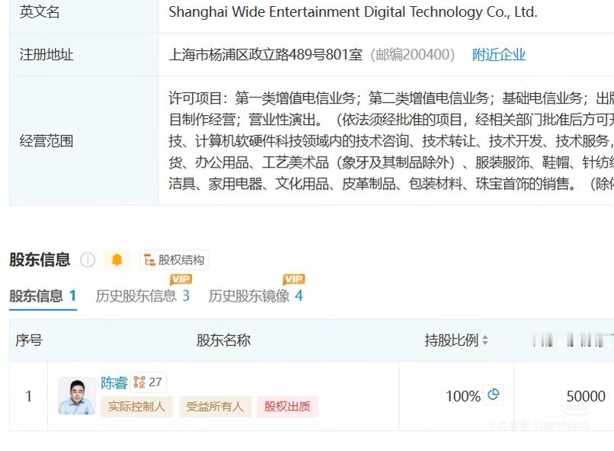Click the 英文名 row label
The width and height of the screenshot is (614, 451).
pyautogui.click(x=40, y=12)
